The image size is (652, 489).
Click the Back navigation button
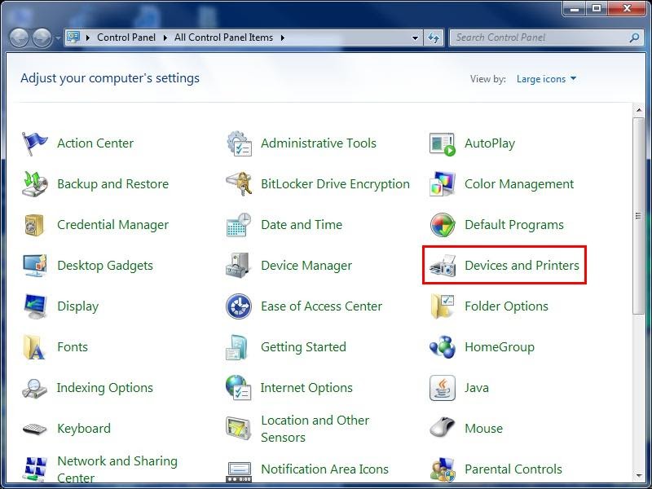[19, 37]
